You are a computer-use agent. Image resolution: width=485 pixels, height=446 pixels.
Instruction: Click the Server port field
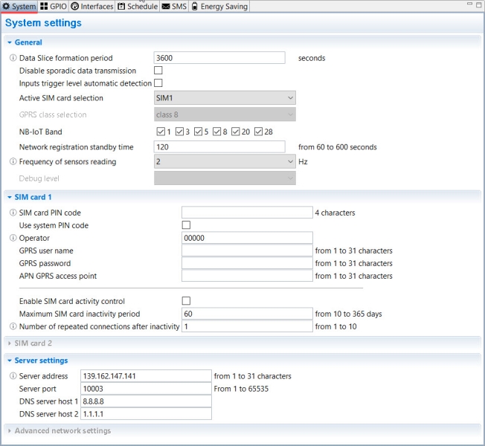pos(146,389)
